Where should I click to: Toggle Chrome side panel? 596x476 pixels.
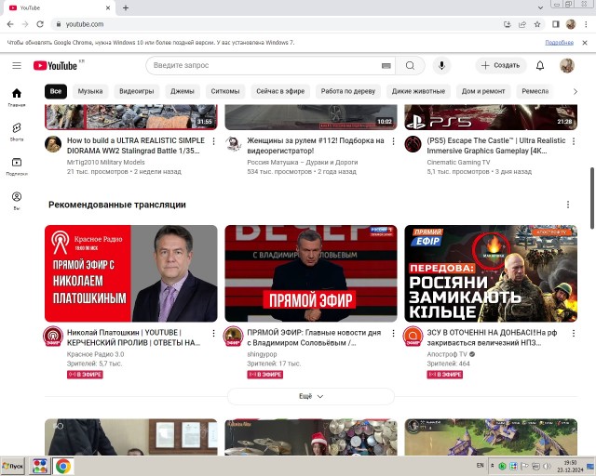tap(555, 24)
